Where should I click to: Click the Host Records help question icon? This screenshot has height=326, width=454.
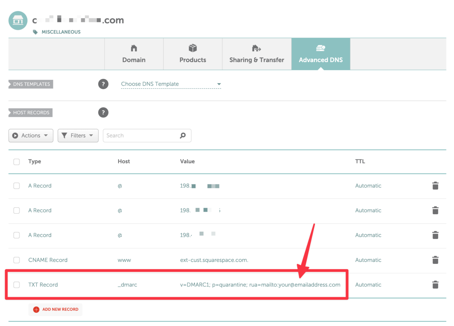pos(103,112)
